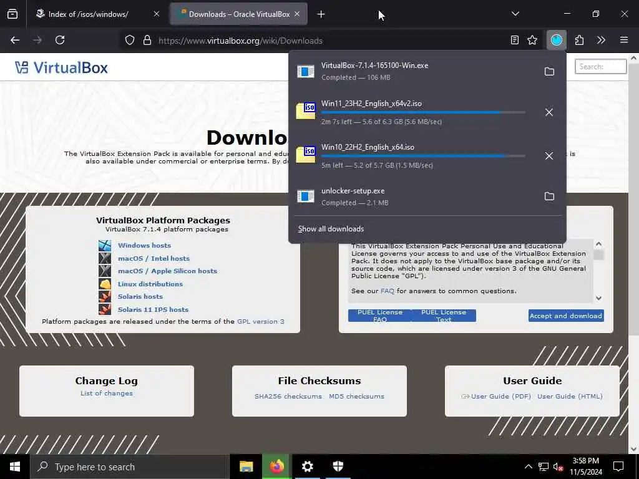This screenshot has width=639, height=479.
Task: Open the VirtualBox-7.1.4-165100-Win.exe download entry
Action: click(414, 71)
